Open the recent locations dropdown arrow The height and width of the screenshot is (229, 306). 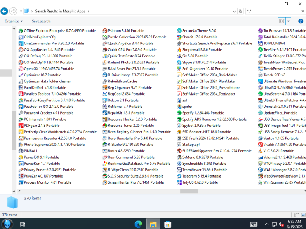(x=21, y=11)
